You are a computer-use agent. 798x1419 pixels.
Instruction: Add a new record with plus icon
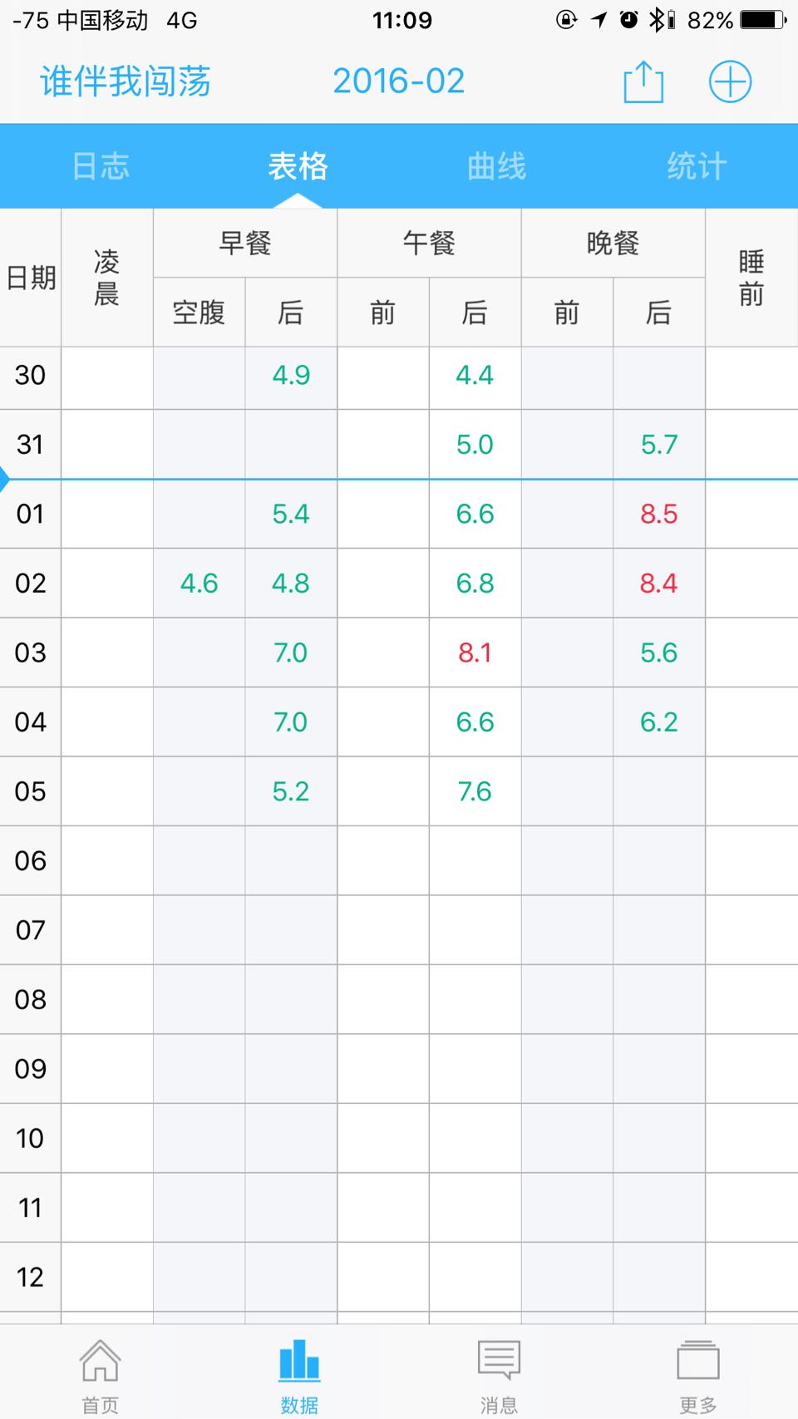click(730, 82)
